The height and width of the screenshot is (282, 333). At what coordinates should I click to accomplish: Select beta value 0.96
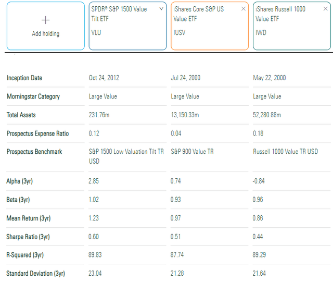258,200
